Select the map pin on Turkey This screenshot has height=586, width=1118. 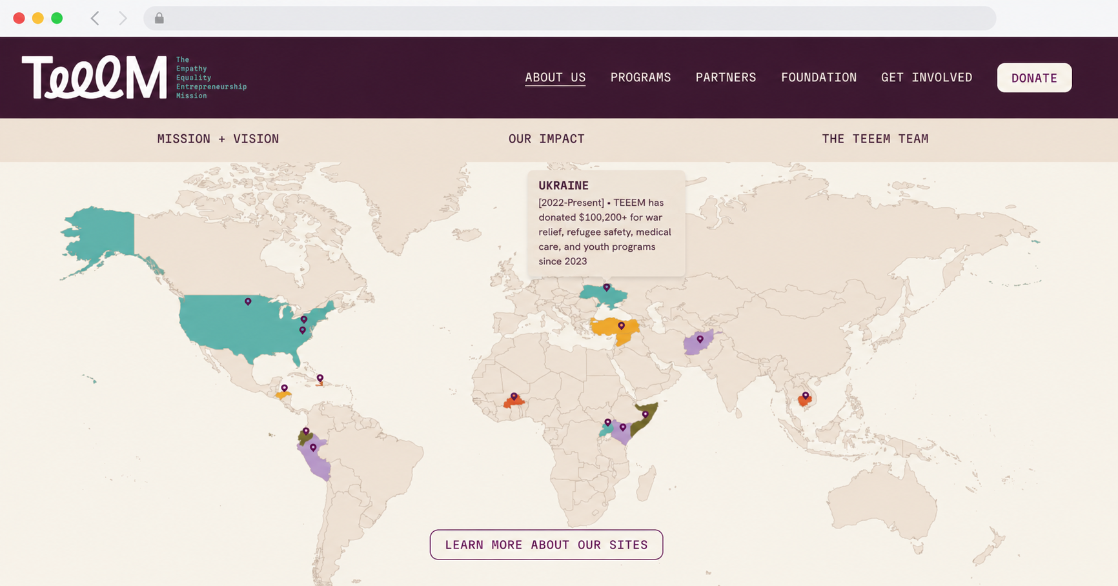click(x=622, y=325)
